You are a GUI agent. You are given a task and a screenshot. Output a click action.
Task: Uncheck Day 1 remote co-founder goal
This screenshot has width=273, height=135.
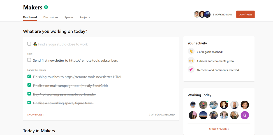pyautogui.click(x=29, y=94)
